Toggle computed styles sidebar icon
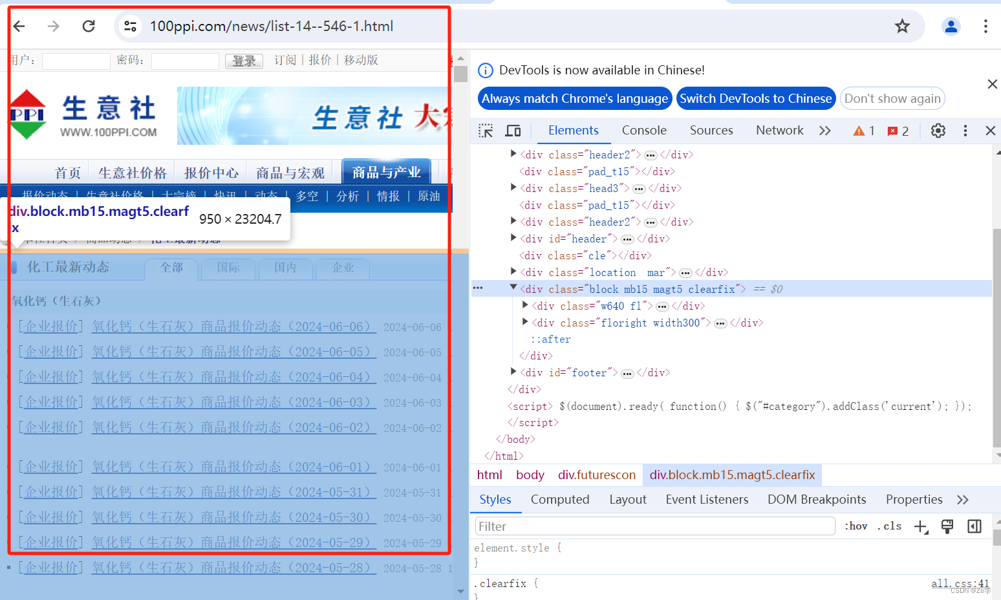Image resolution: width=1001 pixels, height=600 pixels. [x=974, y=526]
